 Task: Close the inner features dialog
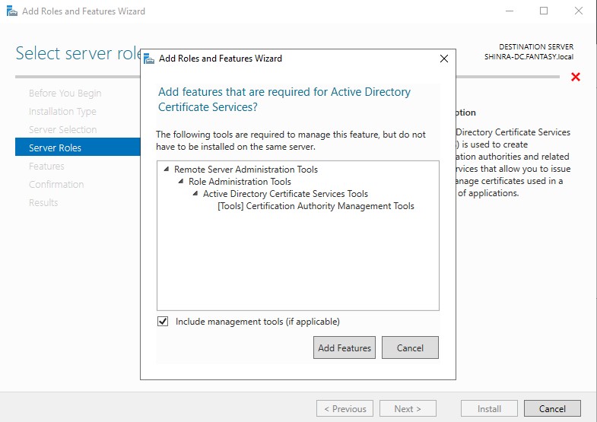point(444,59)
